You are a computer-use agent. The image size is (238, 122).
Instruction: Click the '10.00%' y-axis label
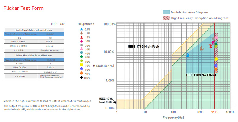[109, 52]
